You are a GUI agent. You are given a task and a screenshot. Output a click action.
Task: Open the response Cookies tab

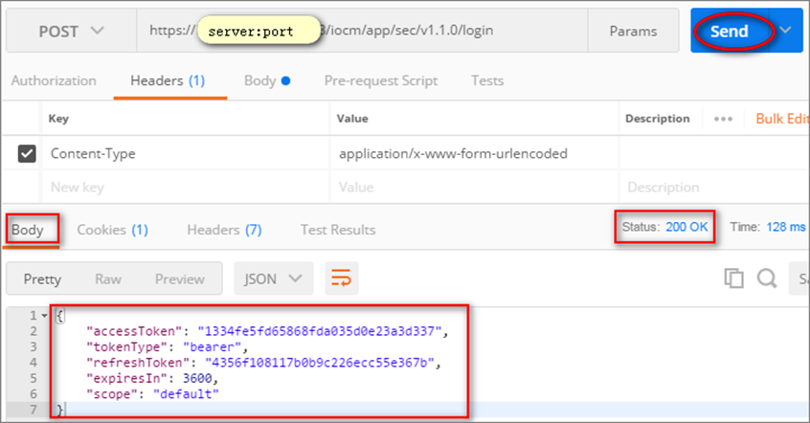112,230
